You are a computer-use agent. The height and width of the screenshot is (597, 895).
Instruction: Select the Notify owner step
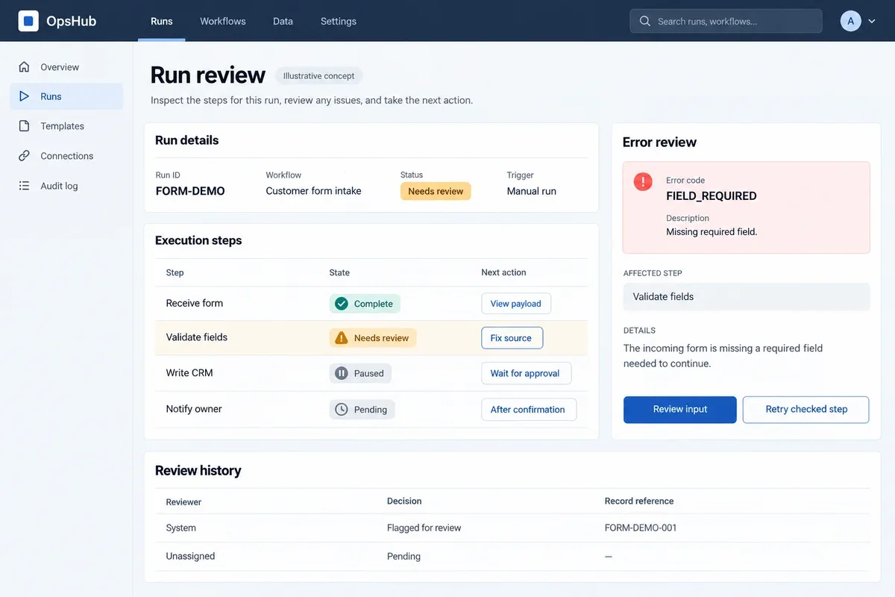[x=194, y=409]
